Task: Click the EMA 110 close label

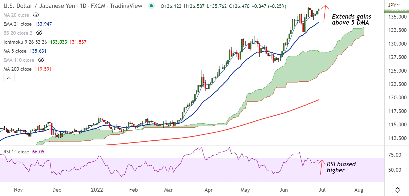Action: [x=19, y=60]
